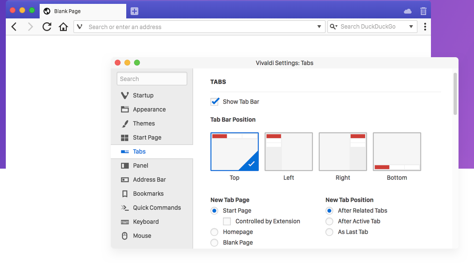
Task: Select Left tab bar position thumbnail
Action: (289, 152)
